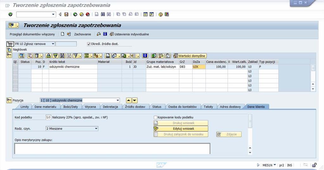Collapse the Pozycja item detail expander
Screen dimensions: 324x170
pos(9,100)
